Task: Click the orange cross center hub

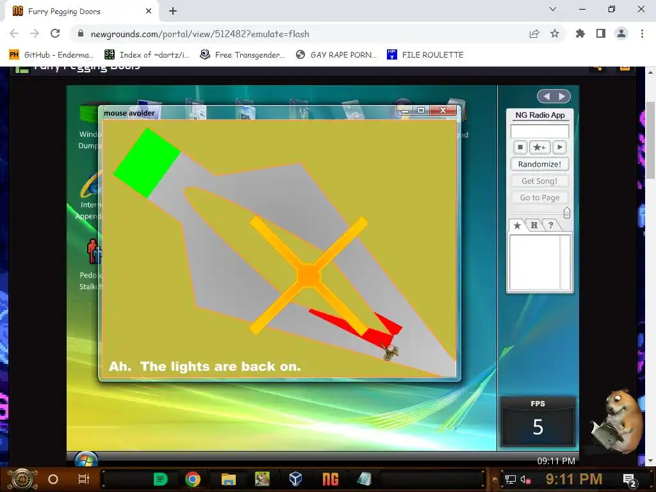Action: coord(308,275)
